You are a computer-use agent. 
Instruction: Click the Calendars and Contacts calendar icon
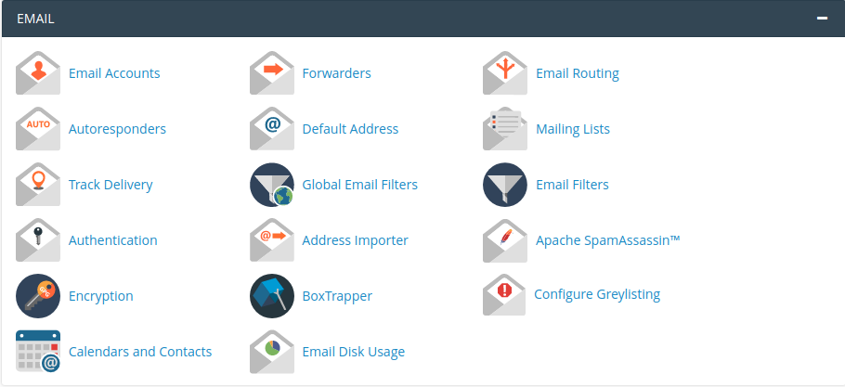(x=38, y=352)
